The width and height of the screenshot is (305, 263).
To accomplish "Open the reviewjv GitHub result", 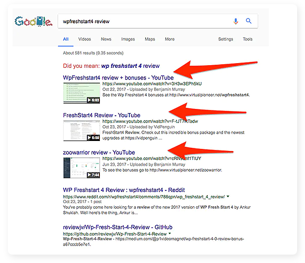I will (x=118, y=227).
